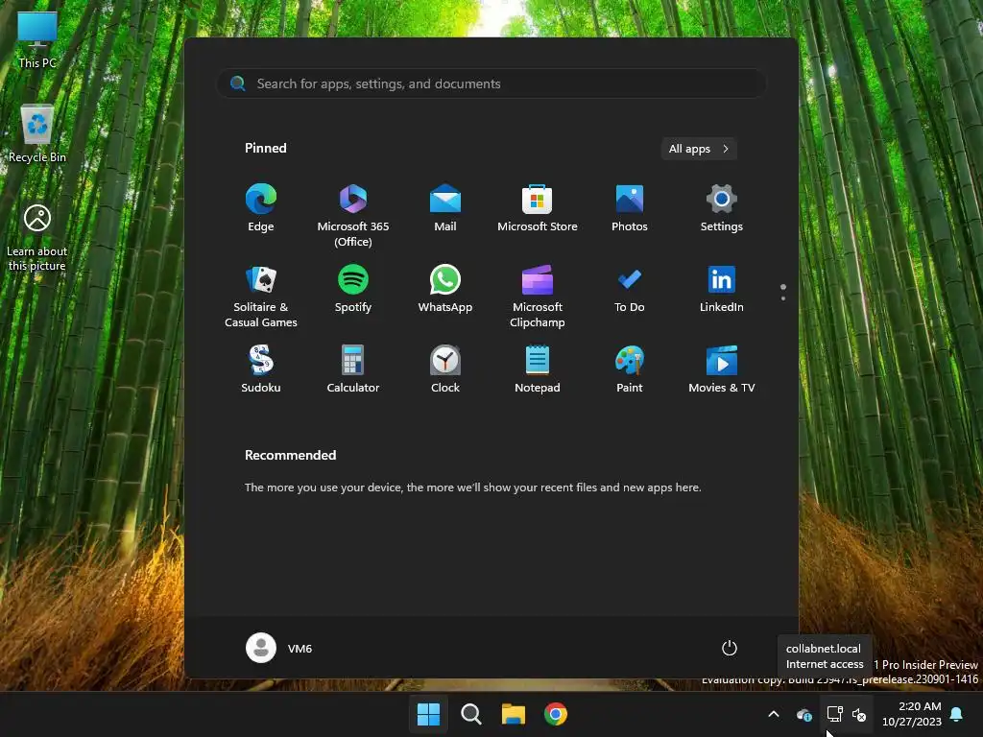This screenshot has width=983, height=737.
Task: Click Learn about this picture icon
Action: 37,238
